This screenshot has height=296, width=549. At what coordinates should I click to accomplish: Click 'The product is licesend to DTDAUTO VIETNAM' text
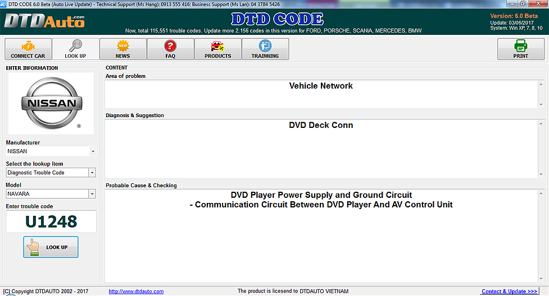point(293,291)
